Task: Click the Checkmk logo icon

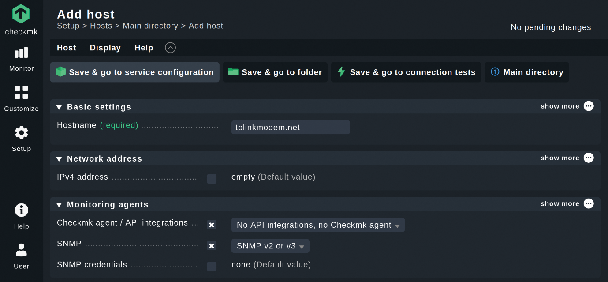Action: coord(21,14)
